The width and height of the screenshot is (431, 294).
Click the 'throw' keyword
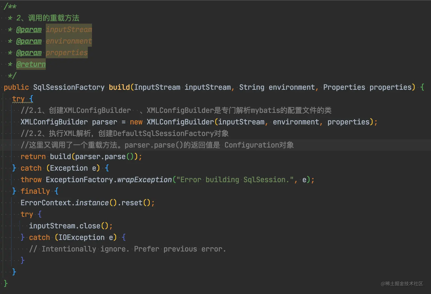pos(31,180)
